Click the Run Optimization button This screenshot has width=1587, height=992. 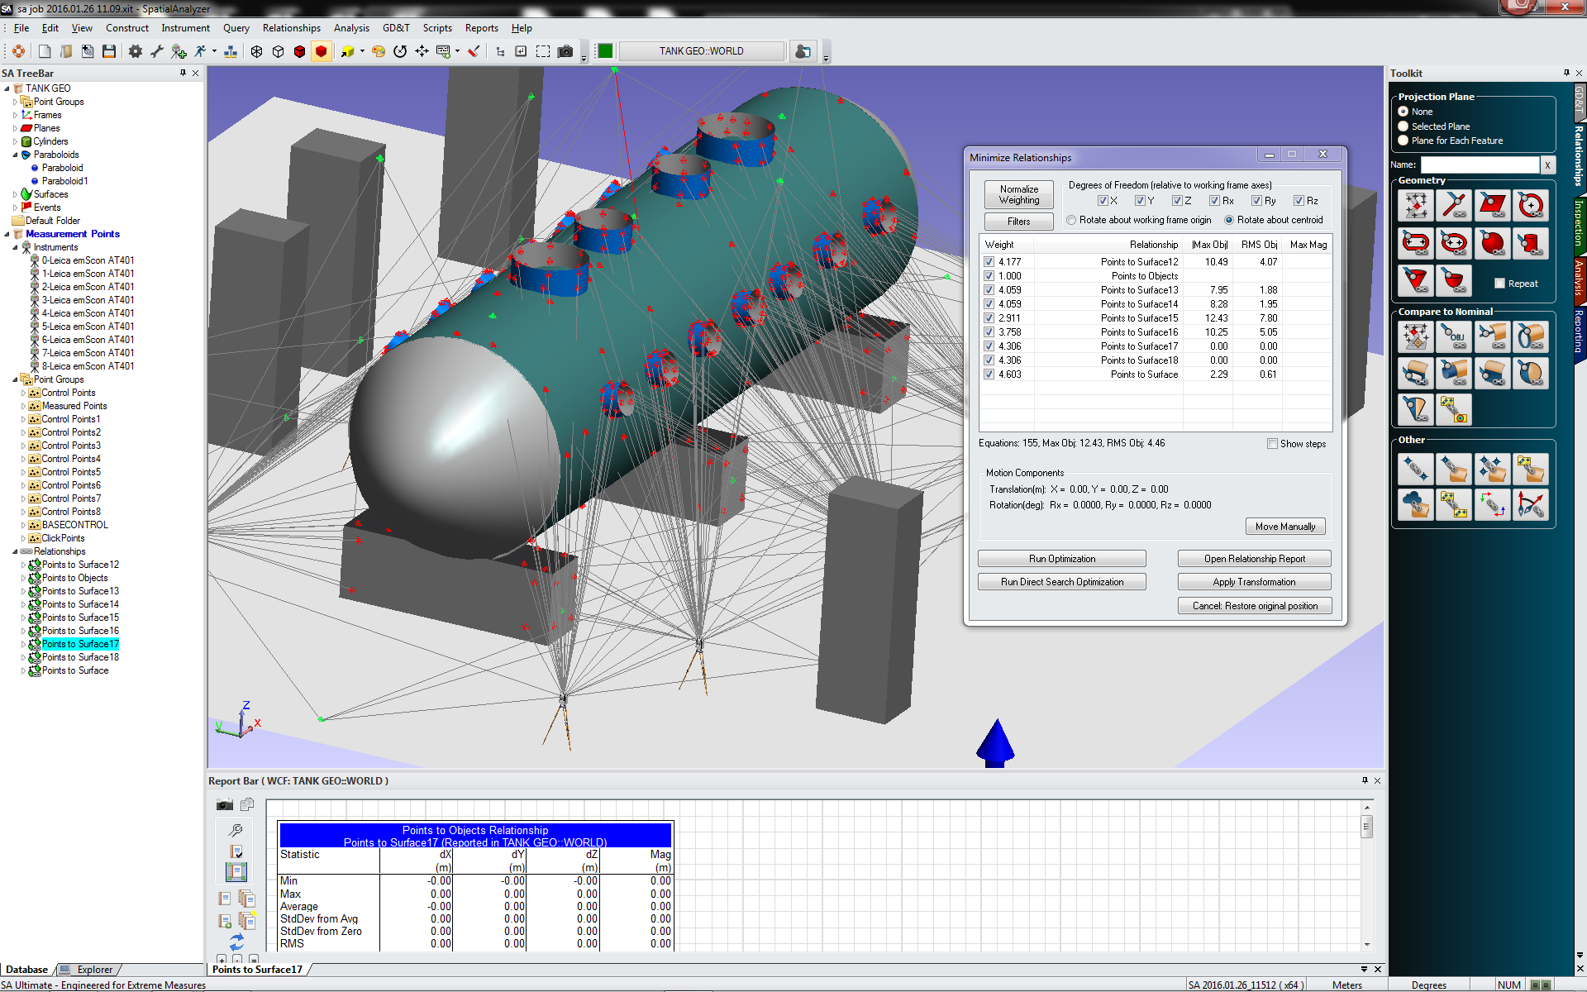point(1061,559)
